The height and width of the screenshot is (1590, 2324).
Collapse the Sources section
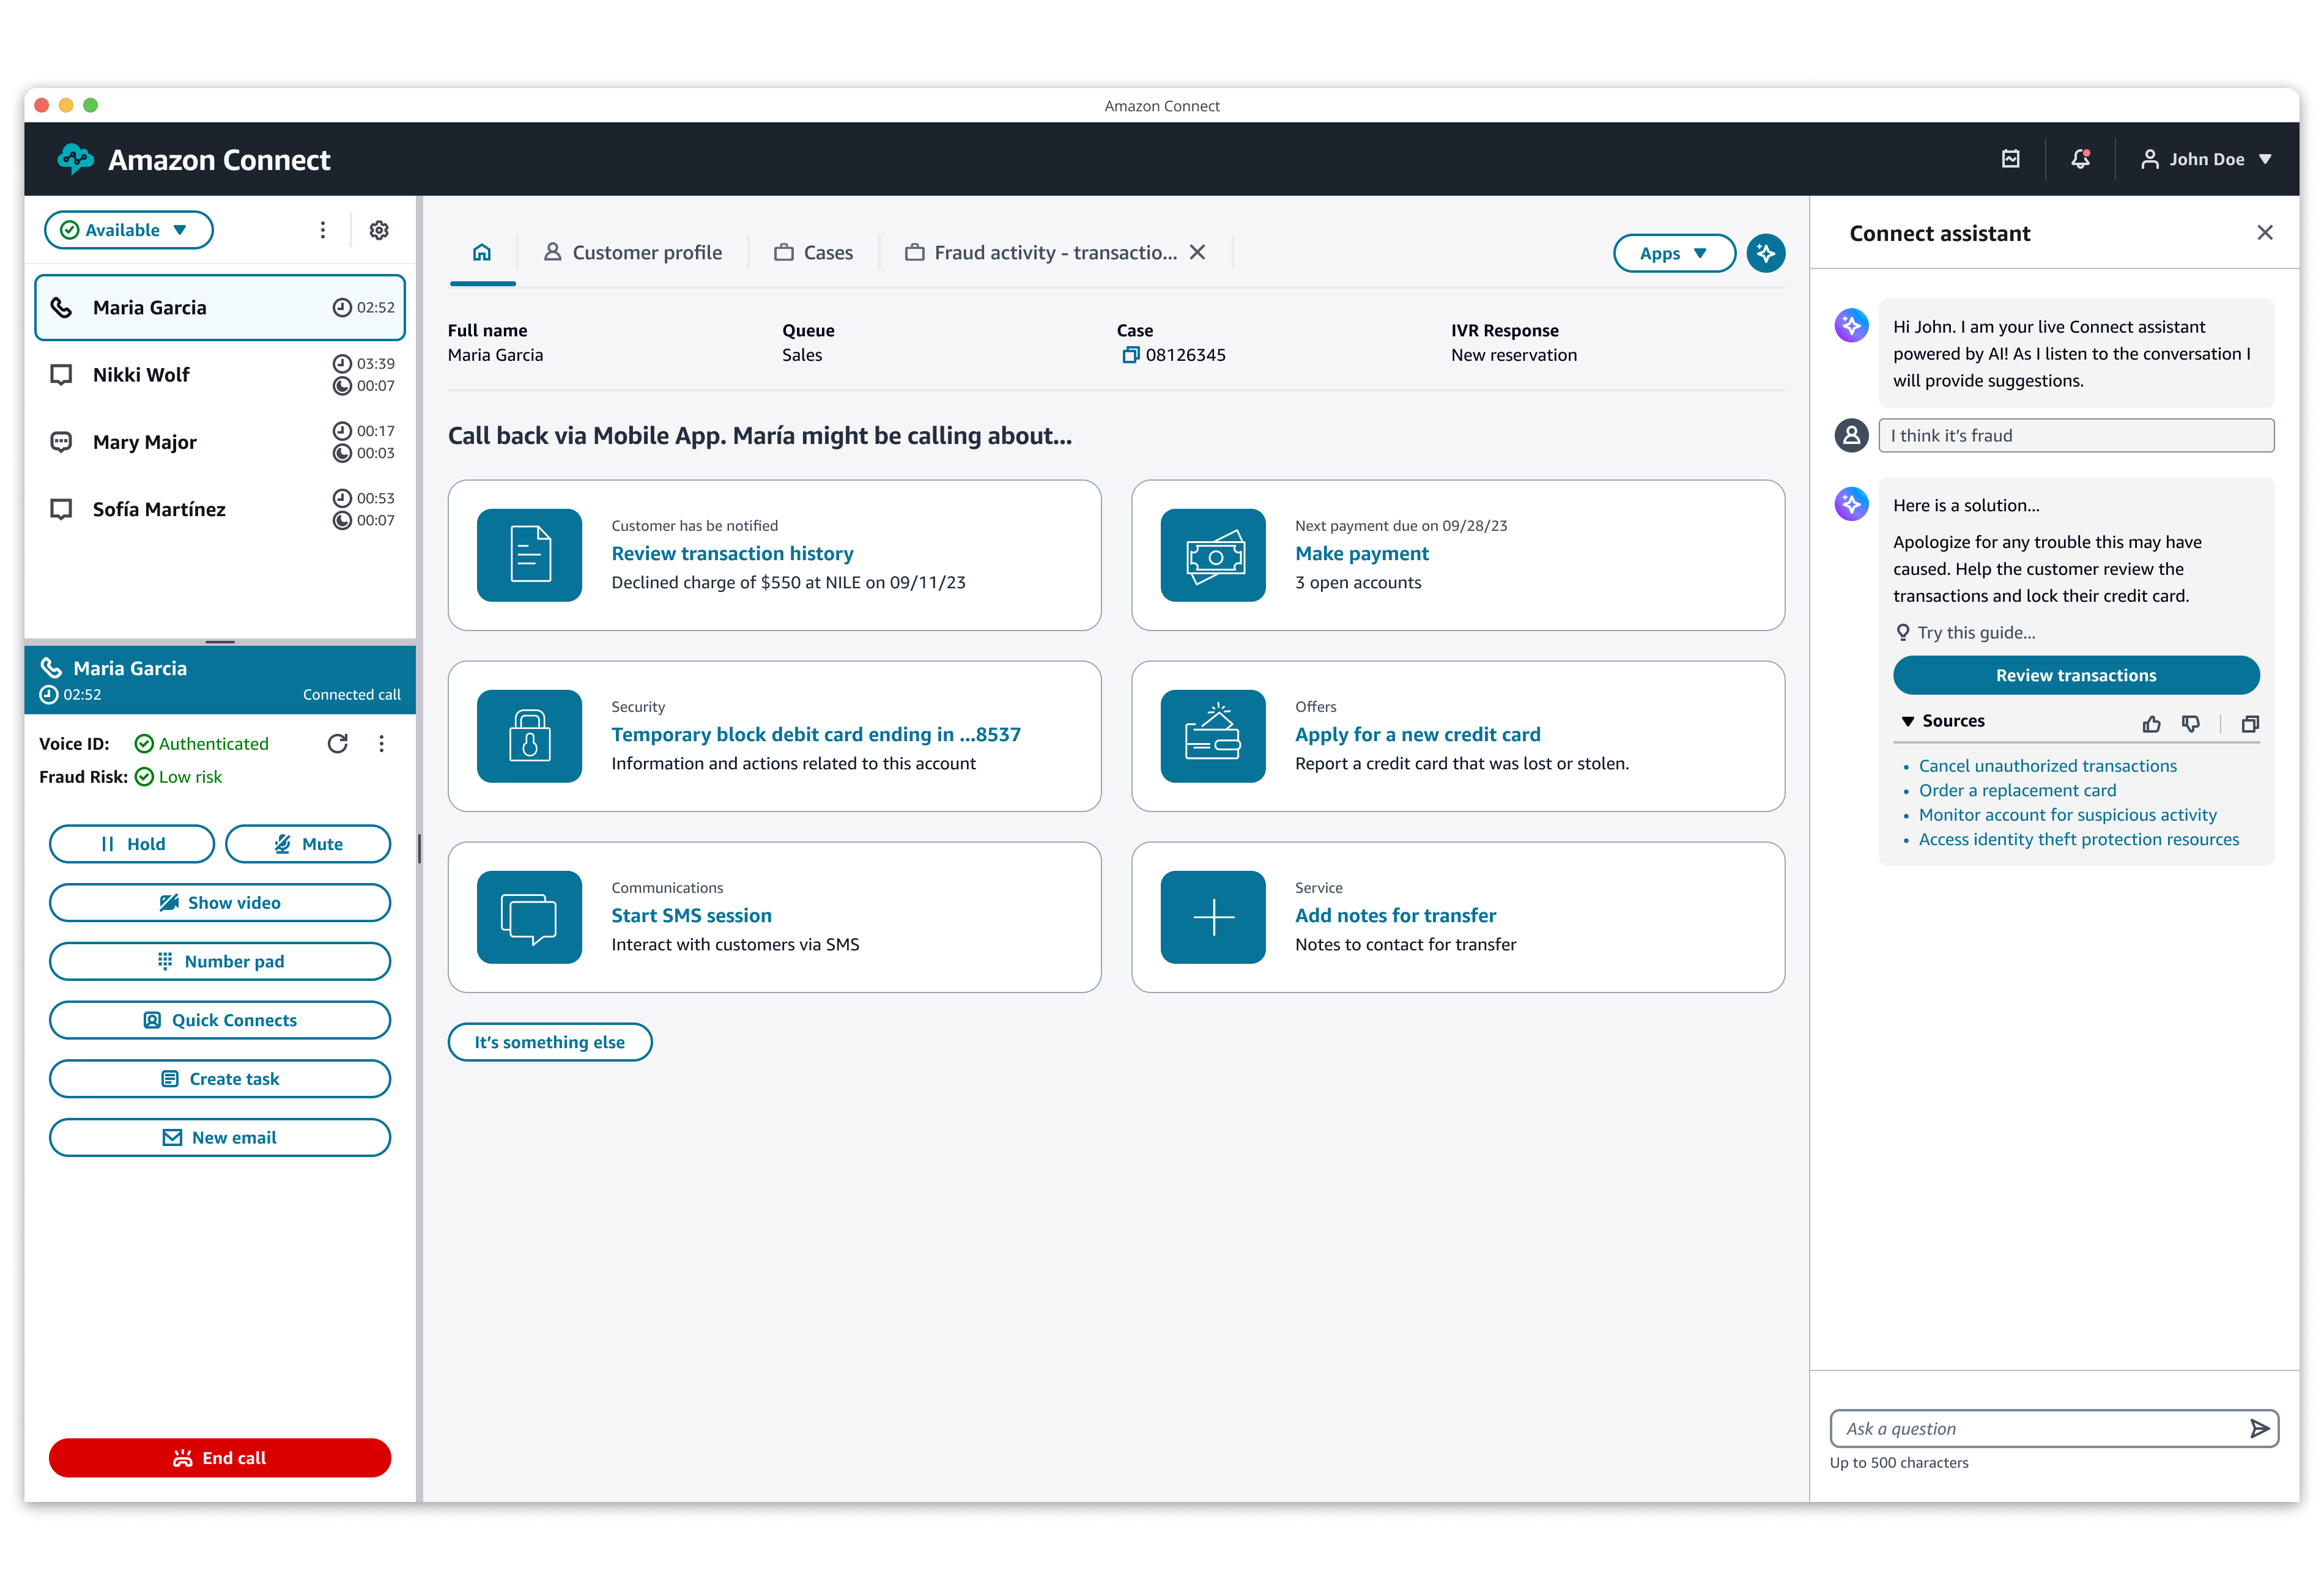(x=1908, y=721)
